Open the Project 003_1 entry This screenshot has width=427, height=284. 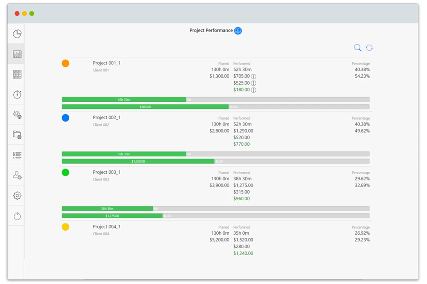point(106,172)
